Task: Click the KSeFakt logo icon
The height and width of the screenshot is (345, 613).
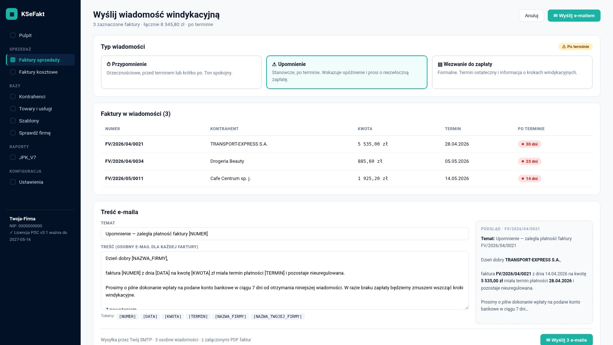Action: (x=12, y=14)
